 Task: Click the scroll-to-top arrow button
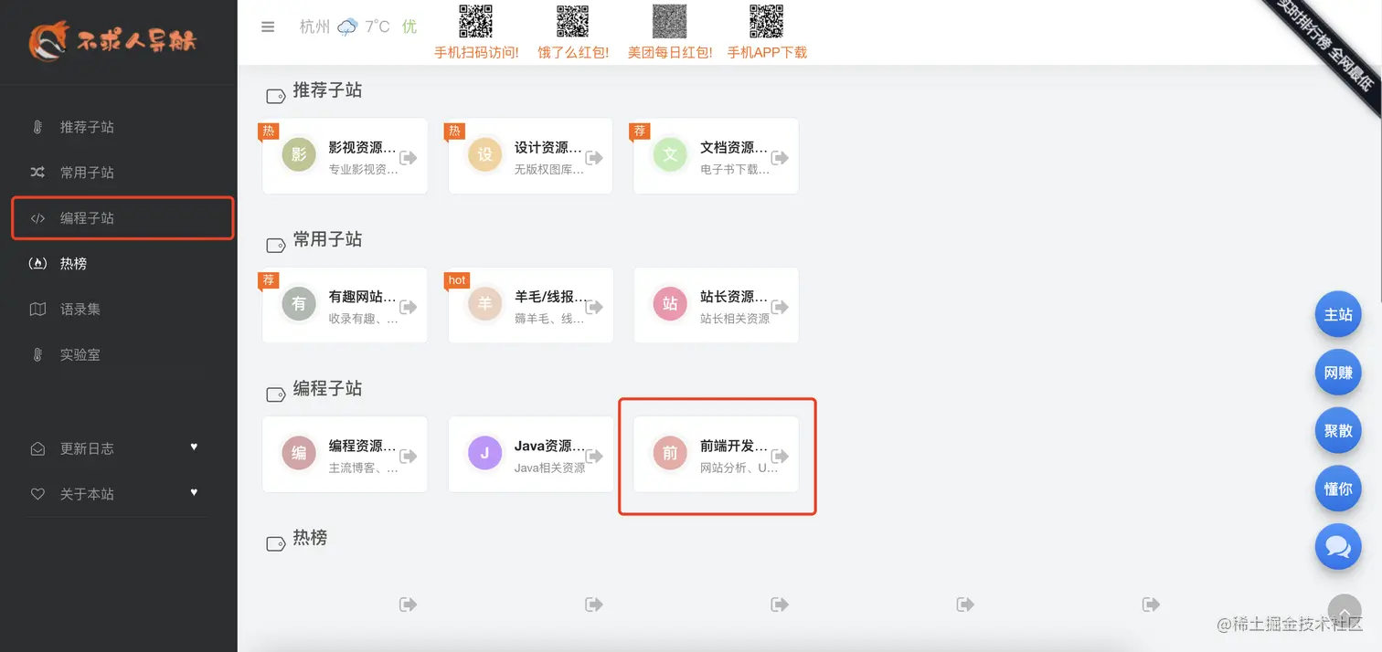coord(1343,610)
